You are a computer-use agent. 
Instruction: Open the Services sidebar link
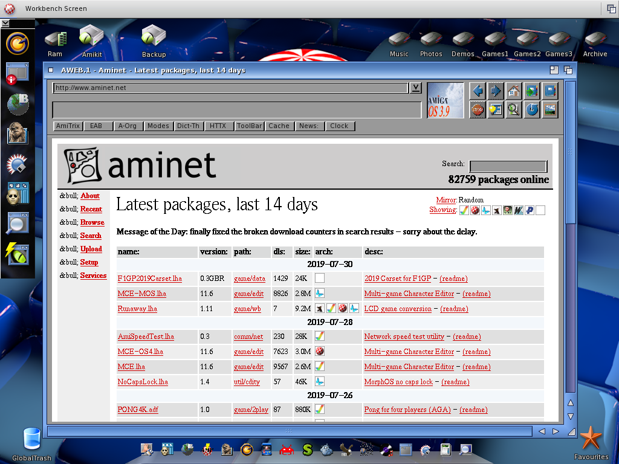coord(94,275)
